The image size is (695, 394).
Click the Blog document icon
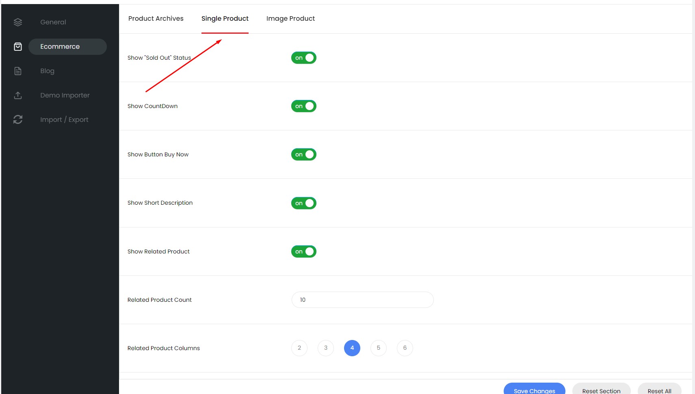(18, 71)
